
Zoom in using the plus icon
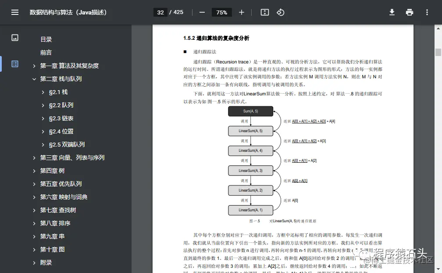click(241, 12)
